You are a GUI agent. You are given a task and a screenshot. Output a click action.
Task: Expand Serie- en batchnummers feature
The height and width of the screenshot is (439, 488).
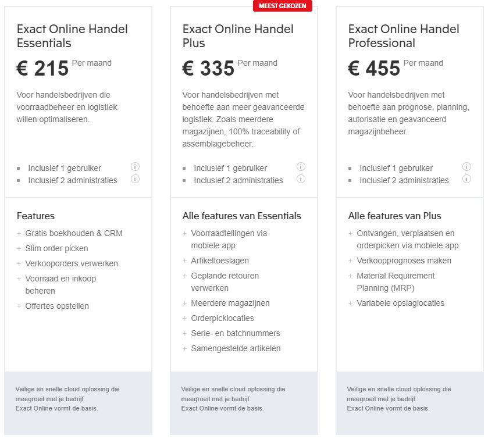point(235,333)
